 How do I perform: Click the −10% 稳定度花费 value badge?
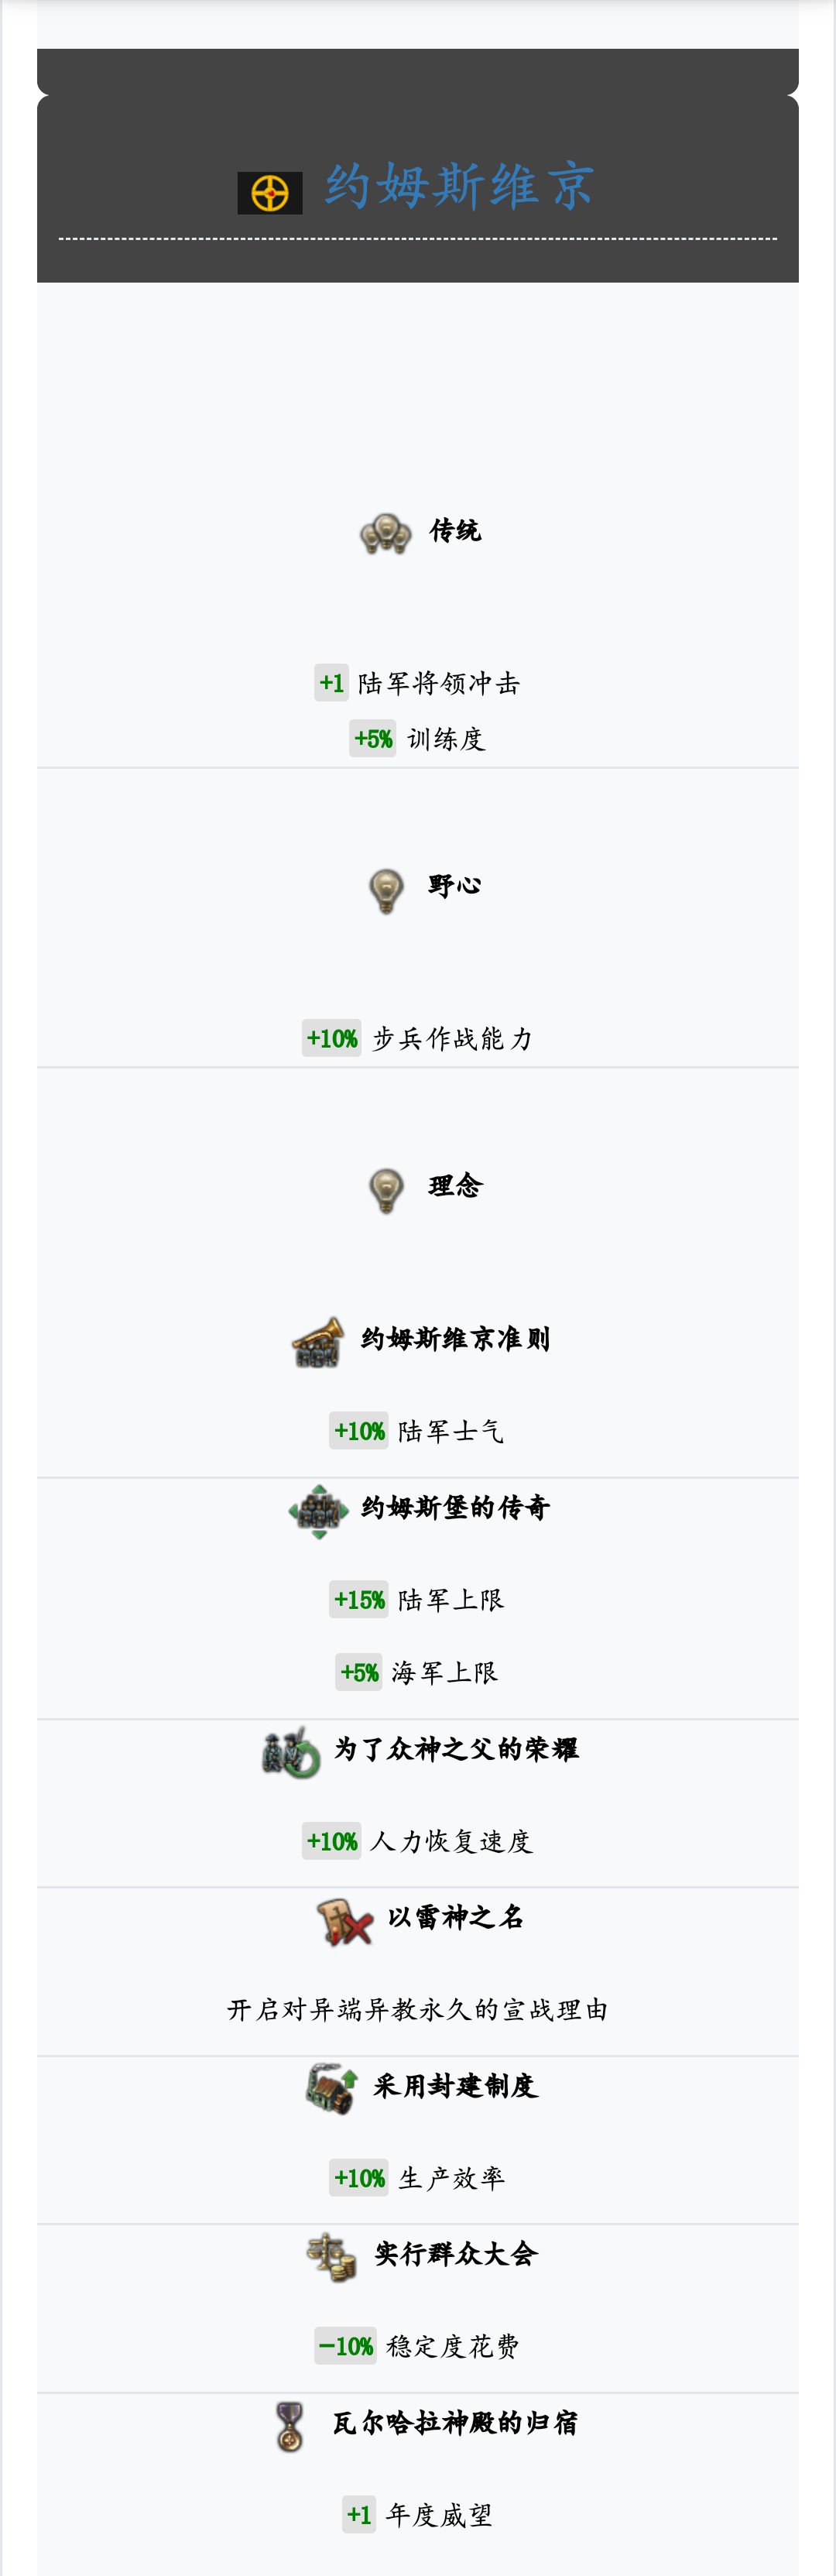point(345,2346)
